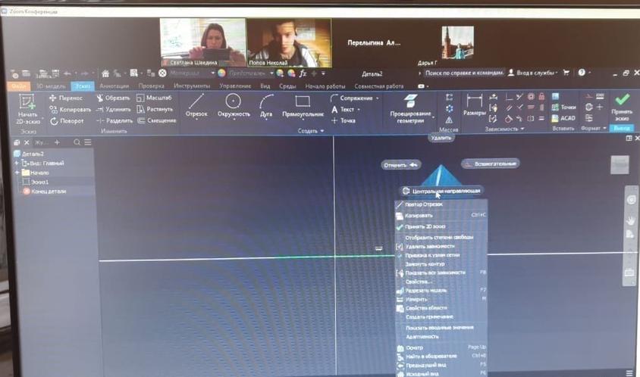
Task: Select the Точка point tool
Action: (x=344, y=120)
